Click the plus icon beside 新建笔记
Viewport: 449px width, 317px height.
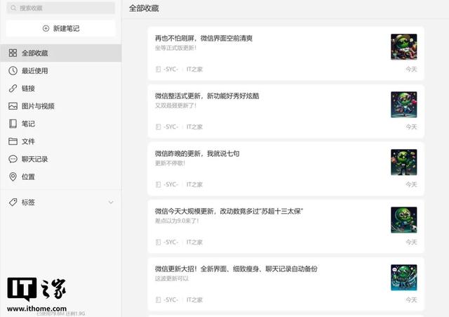coord(46,28)
